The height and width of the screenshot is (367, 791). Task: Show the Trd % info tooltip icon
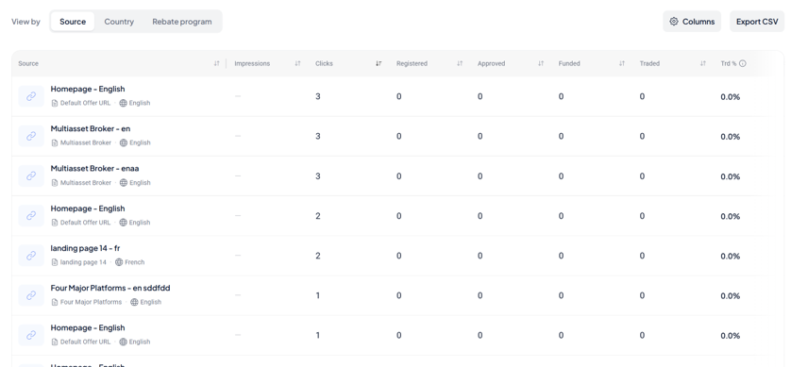(743, 63)
